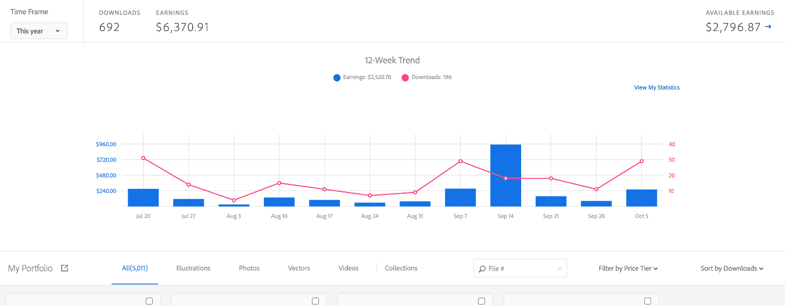Viewport: 785px width, 306px height.
Task: Click the Sep 21 earnings bar
Action: click(x=551, y=201)
